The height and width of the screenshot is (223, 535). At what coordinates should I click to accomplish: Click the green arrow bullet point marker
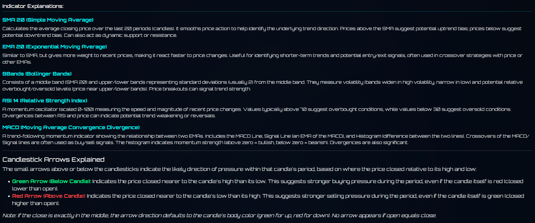tap(9, 182)
